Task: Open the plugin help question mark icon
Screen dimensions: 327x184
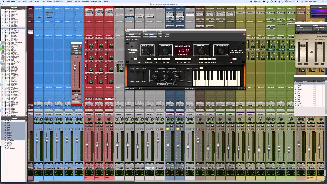Action: click(x=243, y=88)
